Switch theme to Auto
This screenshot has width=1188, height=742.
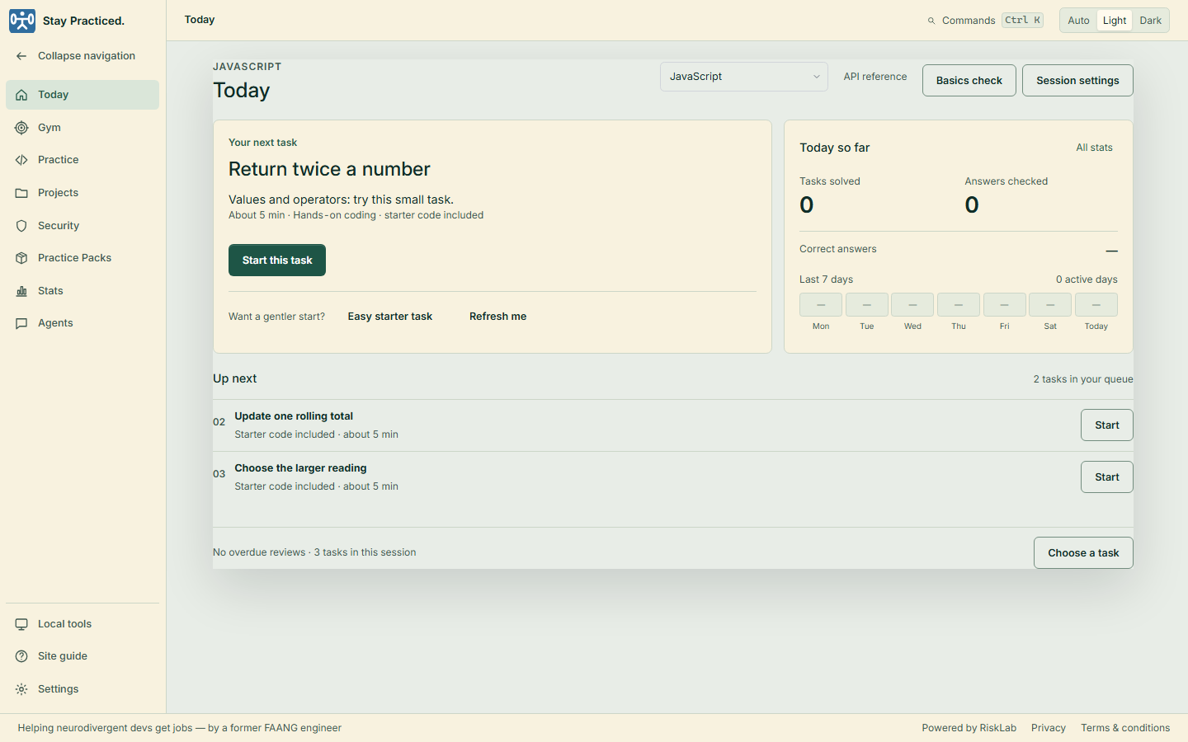pos(1078,21)
